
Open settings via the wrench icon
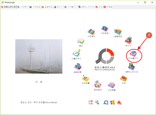[x=97, y=102]
